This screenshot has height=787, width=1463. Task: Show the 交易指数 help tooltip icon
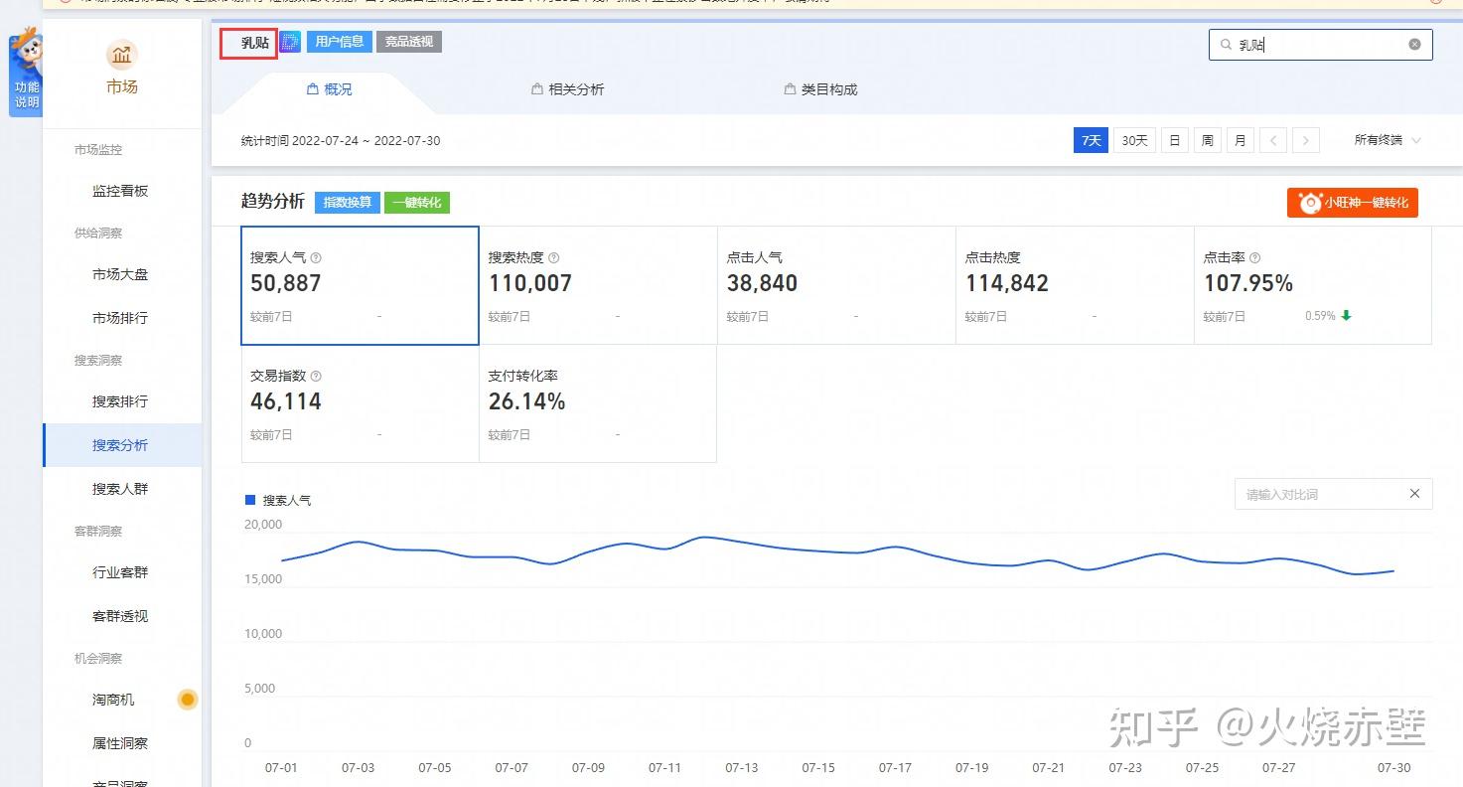(x=316, y=377)
